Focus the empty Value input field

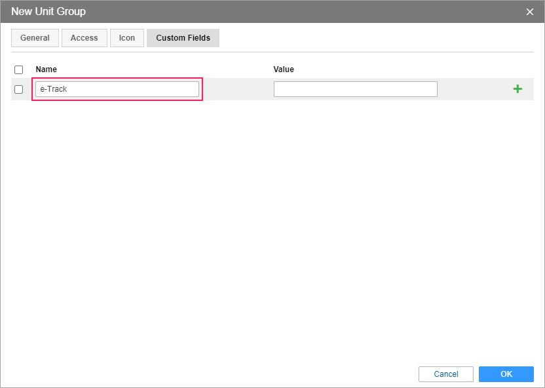(x=355, y=89)
